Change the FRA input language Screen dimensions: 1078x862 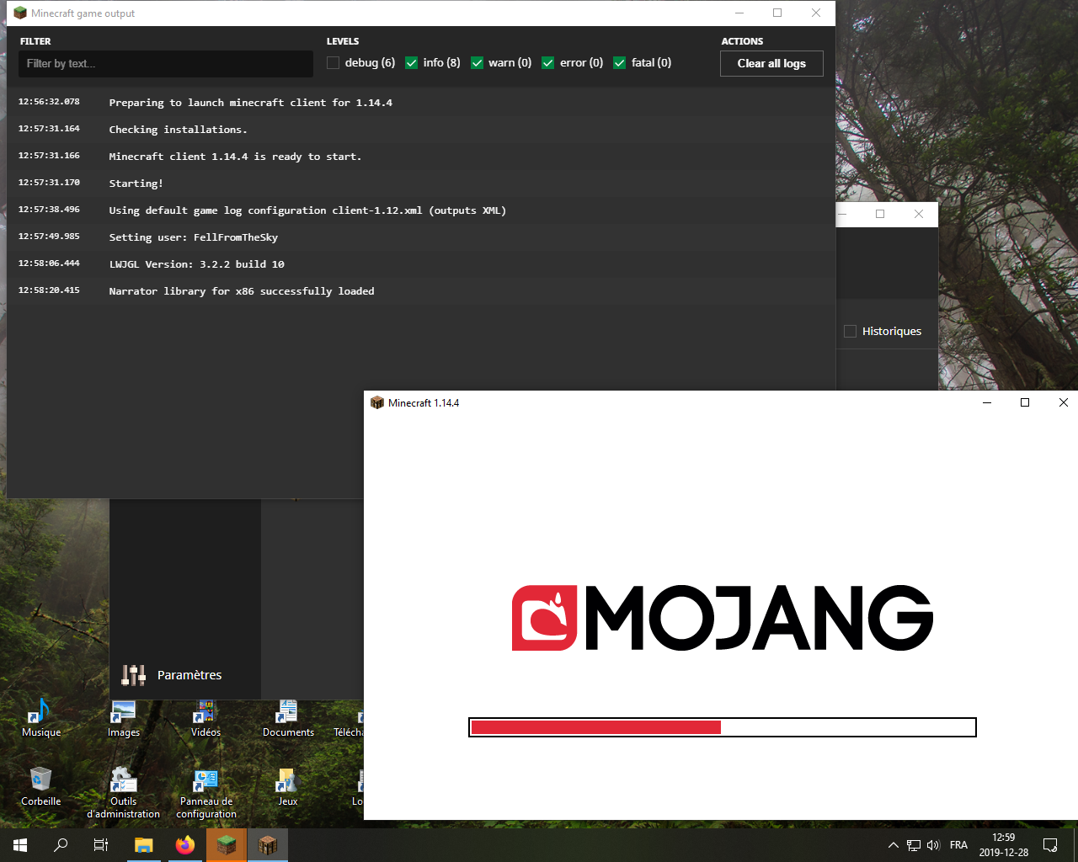point(958,845)
